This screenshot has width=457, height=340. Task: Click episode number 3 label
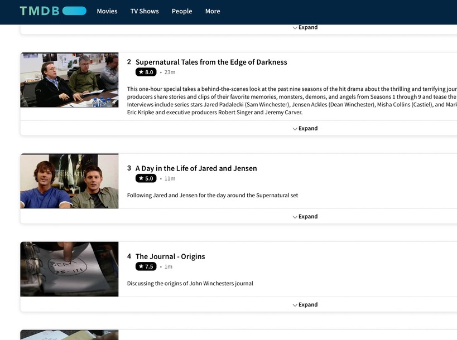pos(129,168)
